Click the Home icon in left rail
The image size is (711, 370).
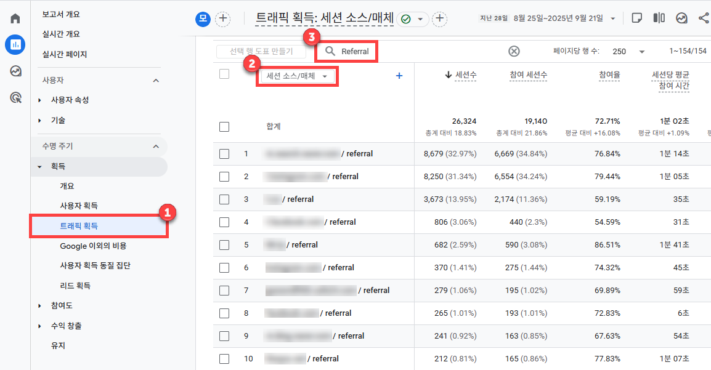click(15, 18)
